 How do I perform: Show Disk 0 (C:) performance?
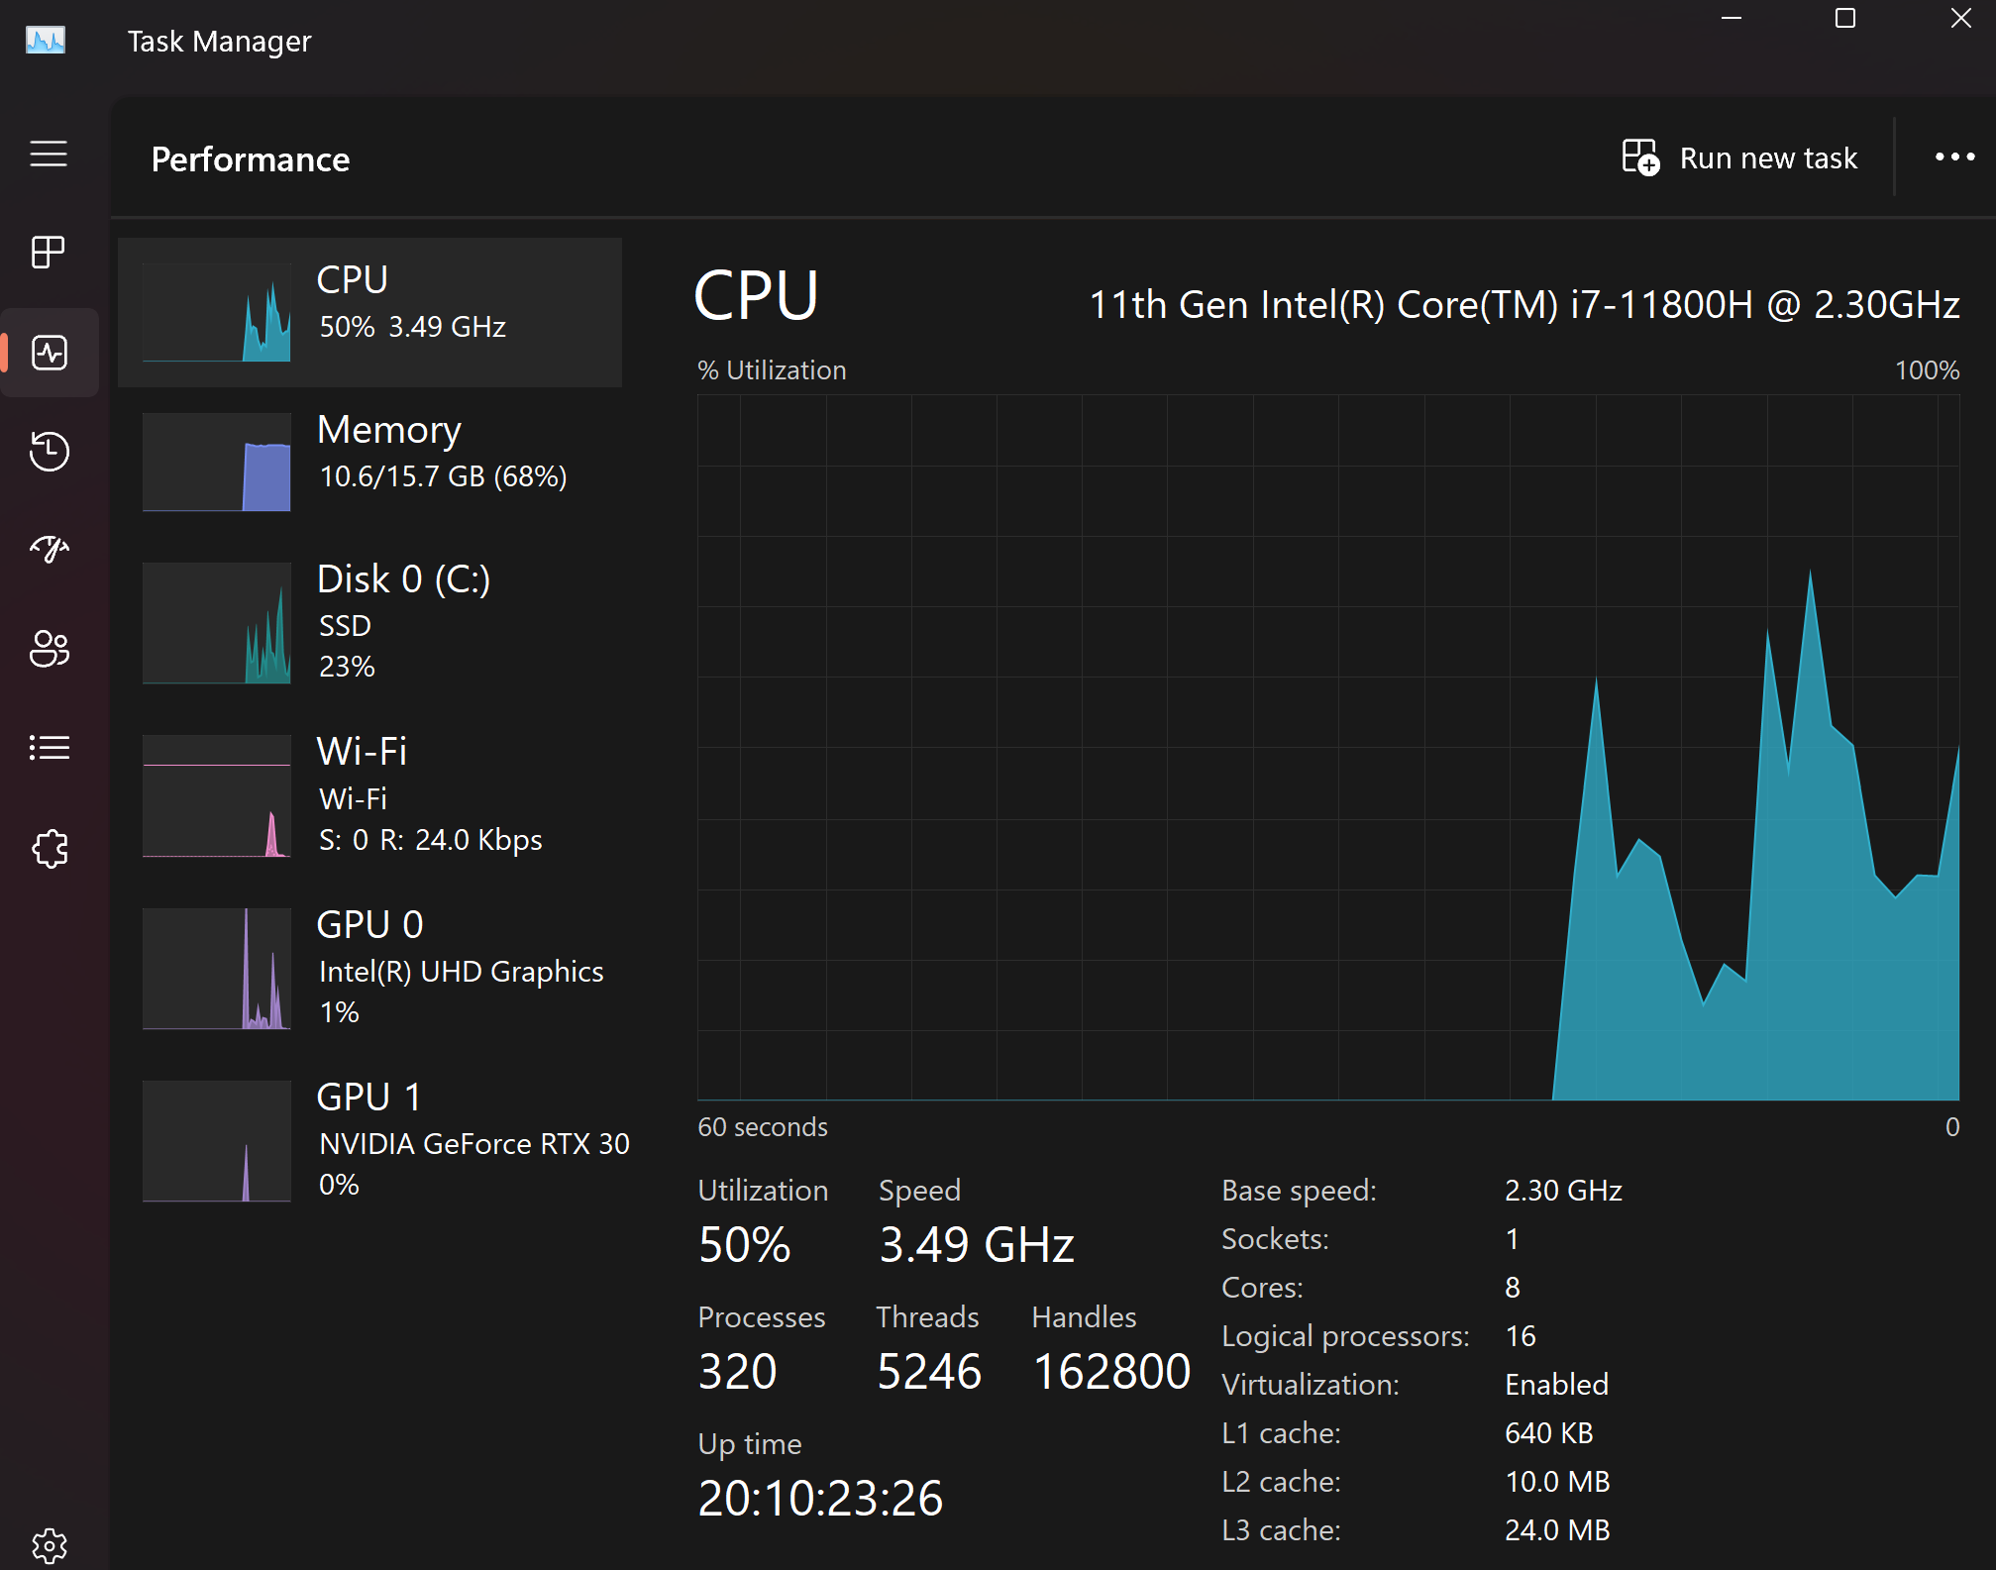pyautogui.click(x=369, y=622)
